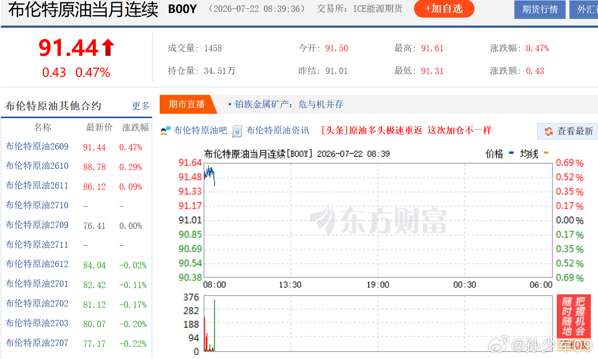Add contract to watchlist with +加自选
This screenshot has height=359, width=598.
click(444, 9)
